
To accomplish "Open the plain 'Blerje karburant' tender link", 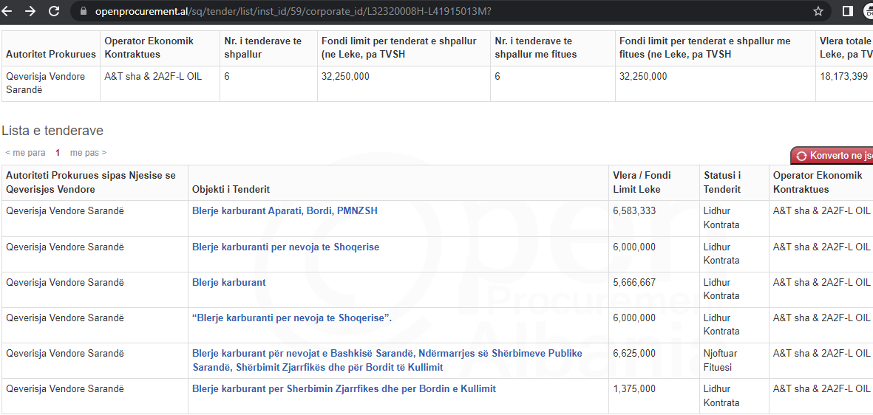I will (x=228, y=283).
